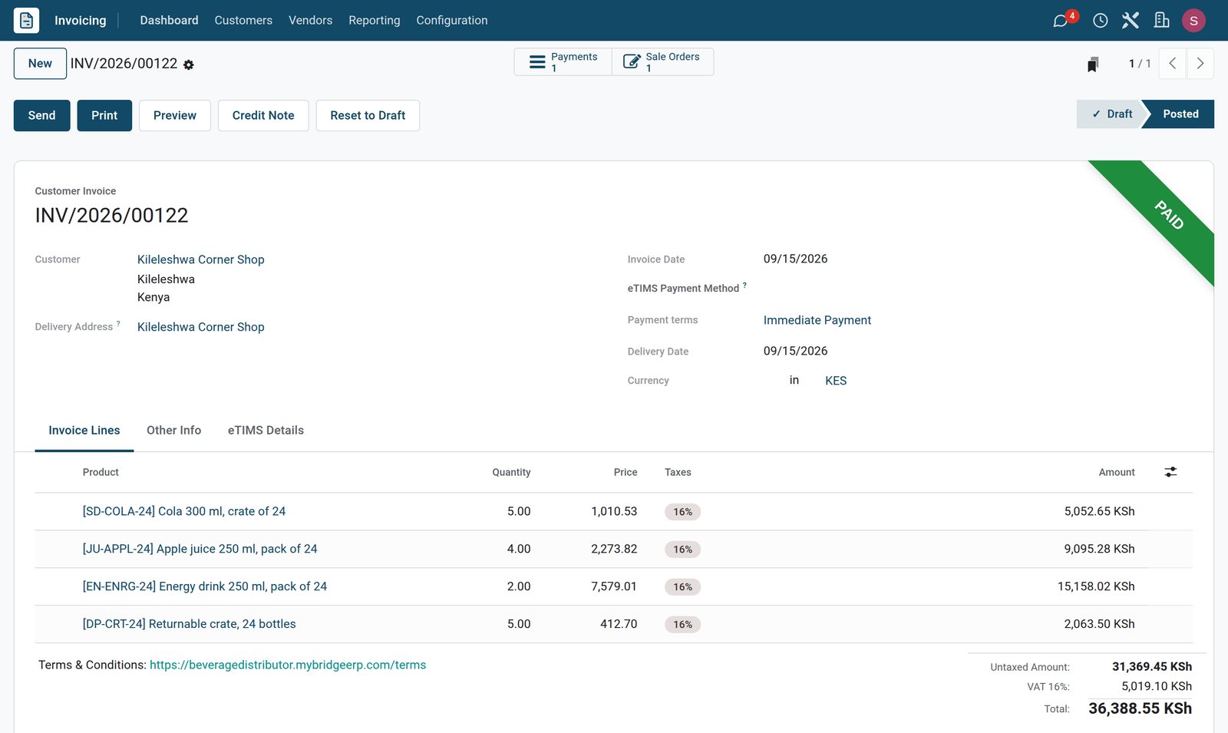Image resolution: width=1228 pixels, height=733 pixels.
Task: Open the developer tools wrench icon
Action: point(1130,21)
